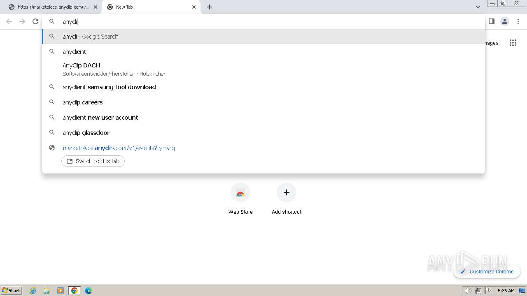The height and width of the screenshot is (296, 527).
Task: Click the Chrome taskbar icon
Action: [75, 291]
